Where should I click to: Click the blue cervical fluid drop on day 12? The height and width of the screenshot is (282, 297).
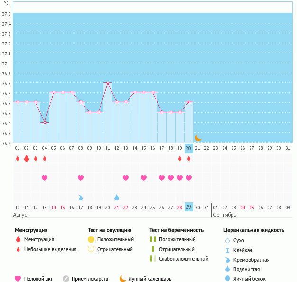point(117,197)
